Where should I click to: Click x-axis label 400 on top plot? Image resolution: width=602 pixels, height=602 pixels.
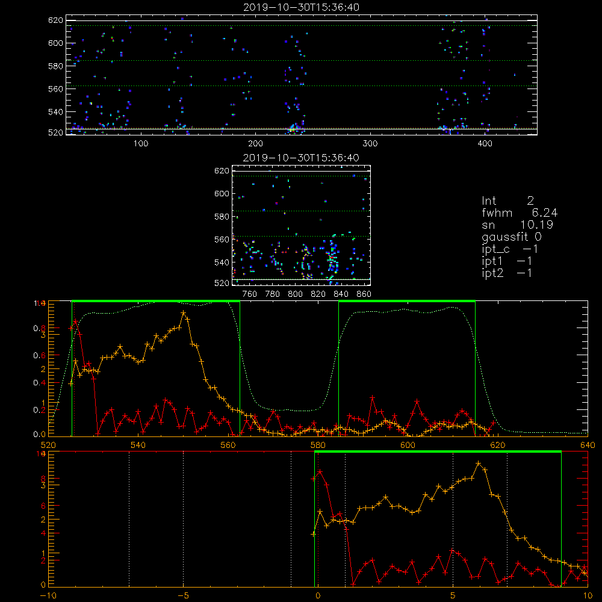point(485,143)
